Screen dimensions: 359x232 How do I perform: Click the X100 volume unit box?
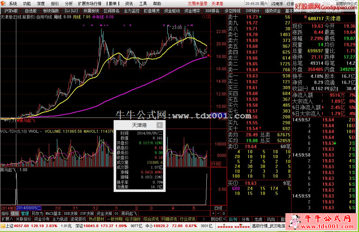216,164
